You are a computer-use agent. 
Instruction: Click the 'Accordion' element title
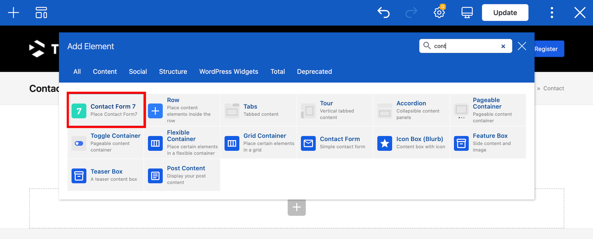(411, 103)
